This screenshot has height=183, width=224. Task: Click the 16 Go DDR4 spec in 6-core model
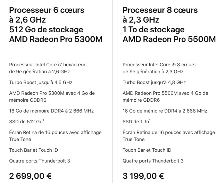coord(51,111)
